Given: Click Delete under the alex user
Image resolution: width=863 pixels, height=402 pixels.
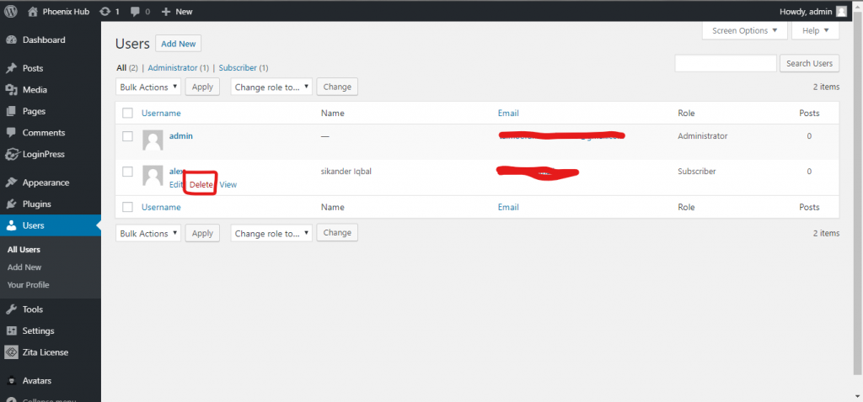Looking at the screenshot, I should tap(201, 184).
